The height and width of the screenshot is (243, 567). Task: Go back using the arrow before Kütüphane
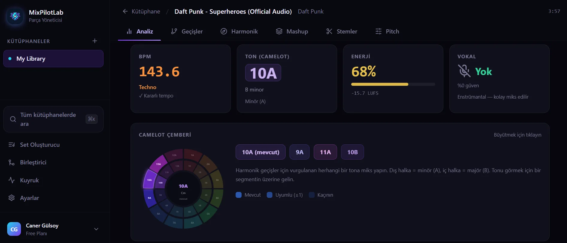pos(125,11)
